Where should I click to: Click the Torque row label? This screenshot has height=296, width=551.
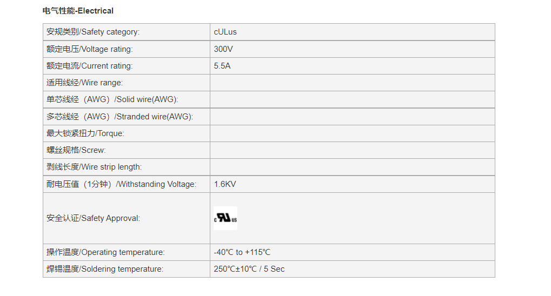click(85, 133)
